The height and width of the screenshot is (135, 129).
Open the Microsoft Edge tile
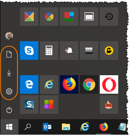click(x=29, y=84)
